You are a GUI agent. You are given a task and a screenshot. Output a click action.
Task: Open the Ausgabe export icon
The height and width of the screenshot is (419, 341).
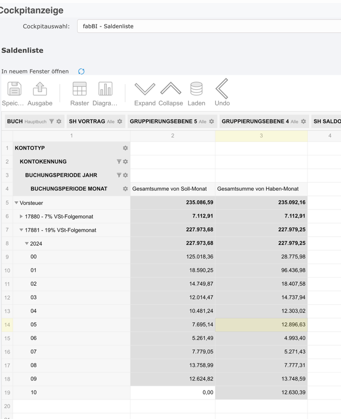click(40, 90)
